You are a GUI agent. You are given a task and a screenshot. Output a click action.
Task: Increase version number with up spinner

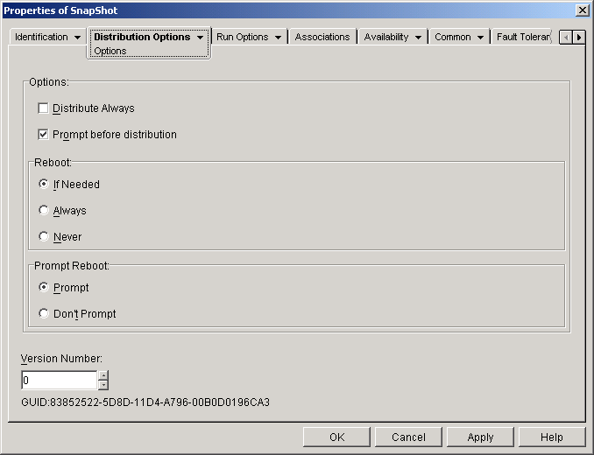[103, 375]
